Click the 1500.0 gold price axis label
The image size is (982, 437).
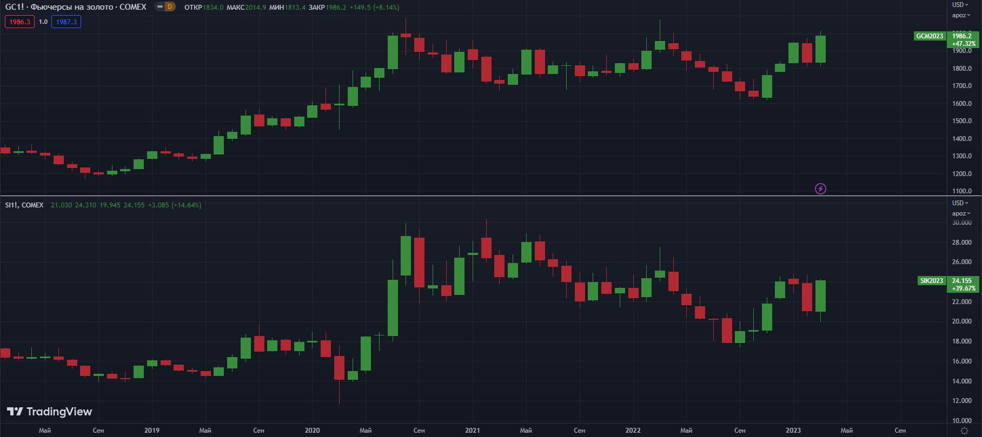(961, 121)
